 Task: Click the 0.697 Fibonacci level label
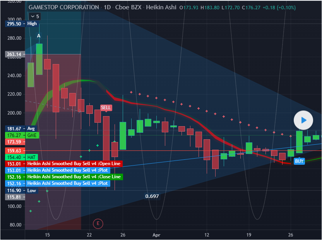click(152, 196)
